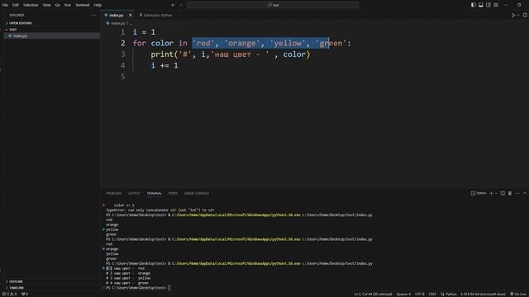
Task: Open Explorer views and more actions ellipsis
Action: tap(93, 15)
